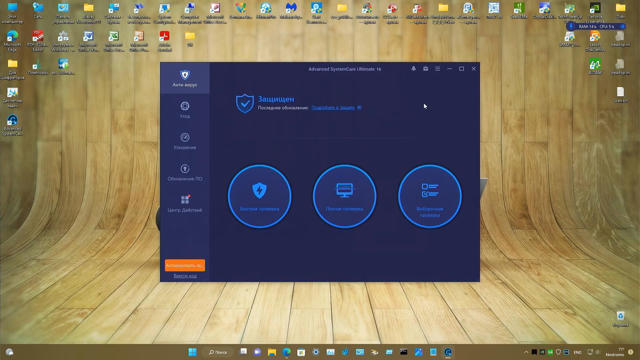Click the Ввести код link
This screenshot has width=640, height=360.
185,276
